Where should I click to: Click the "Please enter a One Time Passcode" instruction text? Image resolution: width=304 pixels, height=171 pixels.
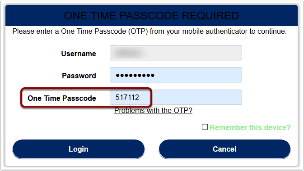tap(149, 31)
